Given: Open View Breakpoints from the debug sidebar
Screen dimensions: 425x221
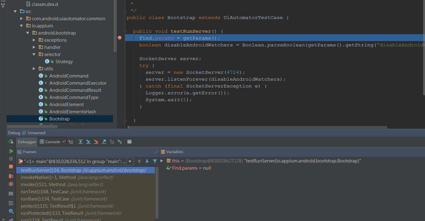Looking at the screenshot, I should click(x=11, y=176).
